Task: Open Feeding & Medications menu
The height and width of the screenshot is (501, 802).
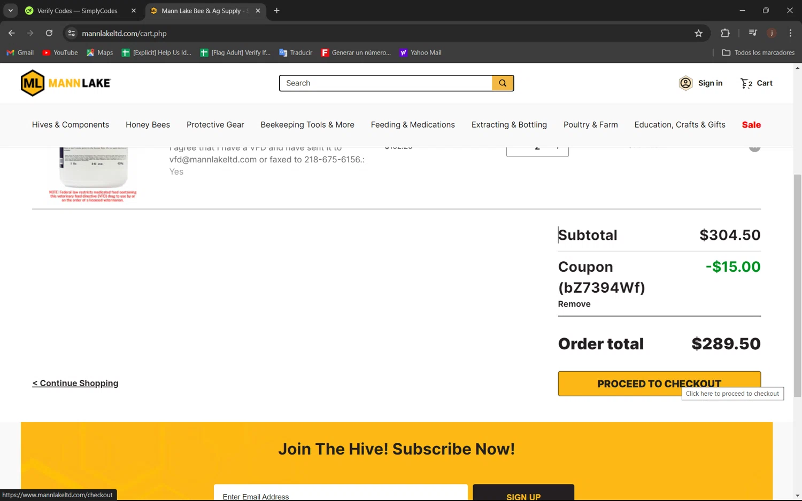Action: 413,124
